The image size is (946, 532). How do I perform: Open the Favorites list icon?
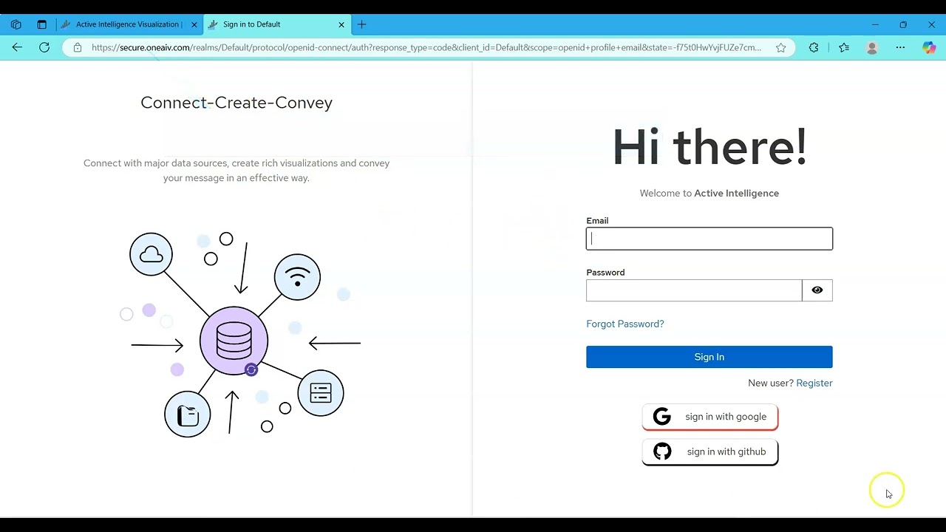844,47
